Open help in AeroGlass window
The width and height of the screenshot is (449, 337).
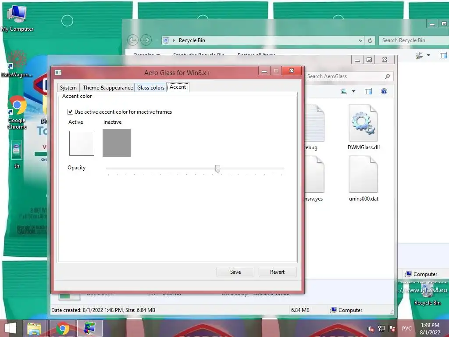tap(384, 91)
